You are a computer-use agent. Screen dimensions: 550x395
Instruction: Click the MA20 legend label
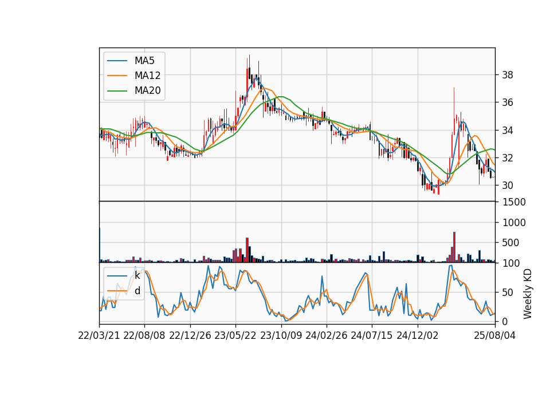click(x=147, y=90)
